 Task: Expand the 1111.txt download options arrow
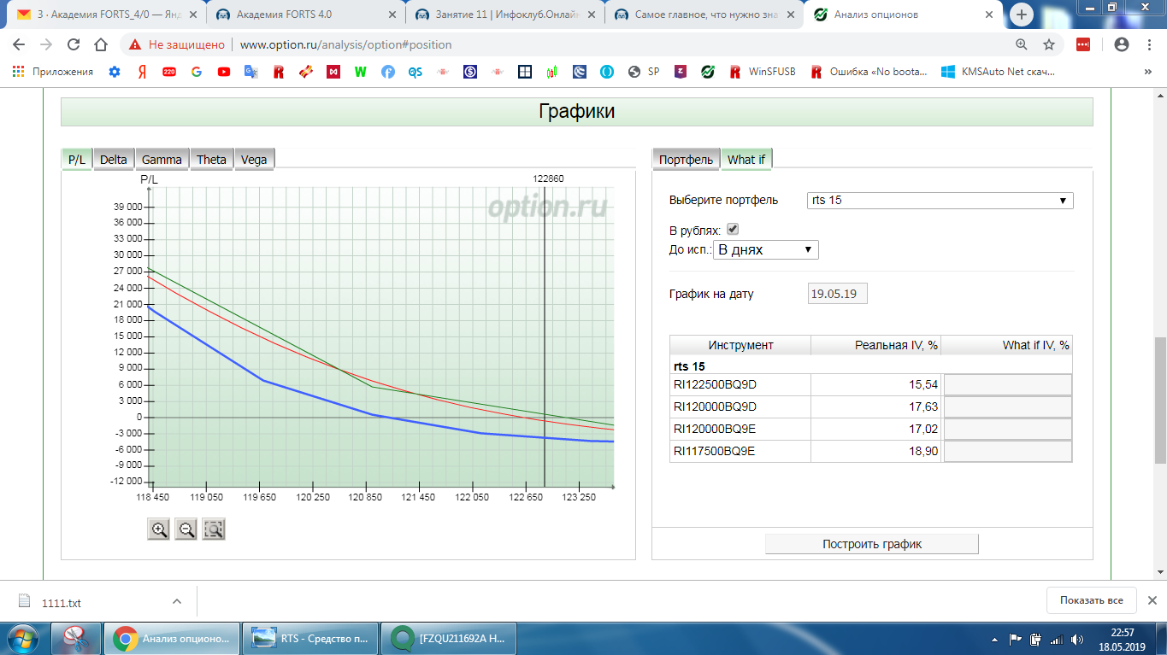(x=177, y=601)
